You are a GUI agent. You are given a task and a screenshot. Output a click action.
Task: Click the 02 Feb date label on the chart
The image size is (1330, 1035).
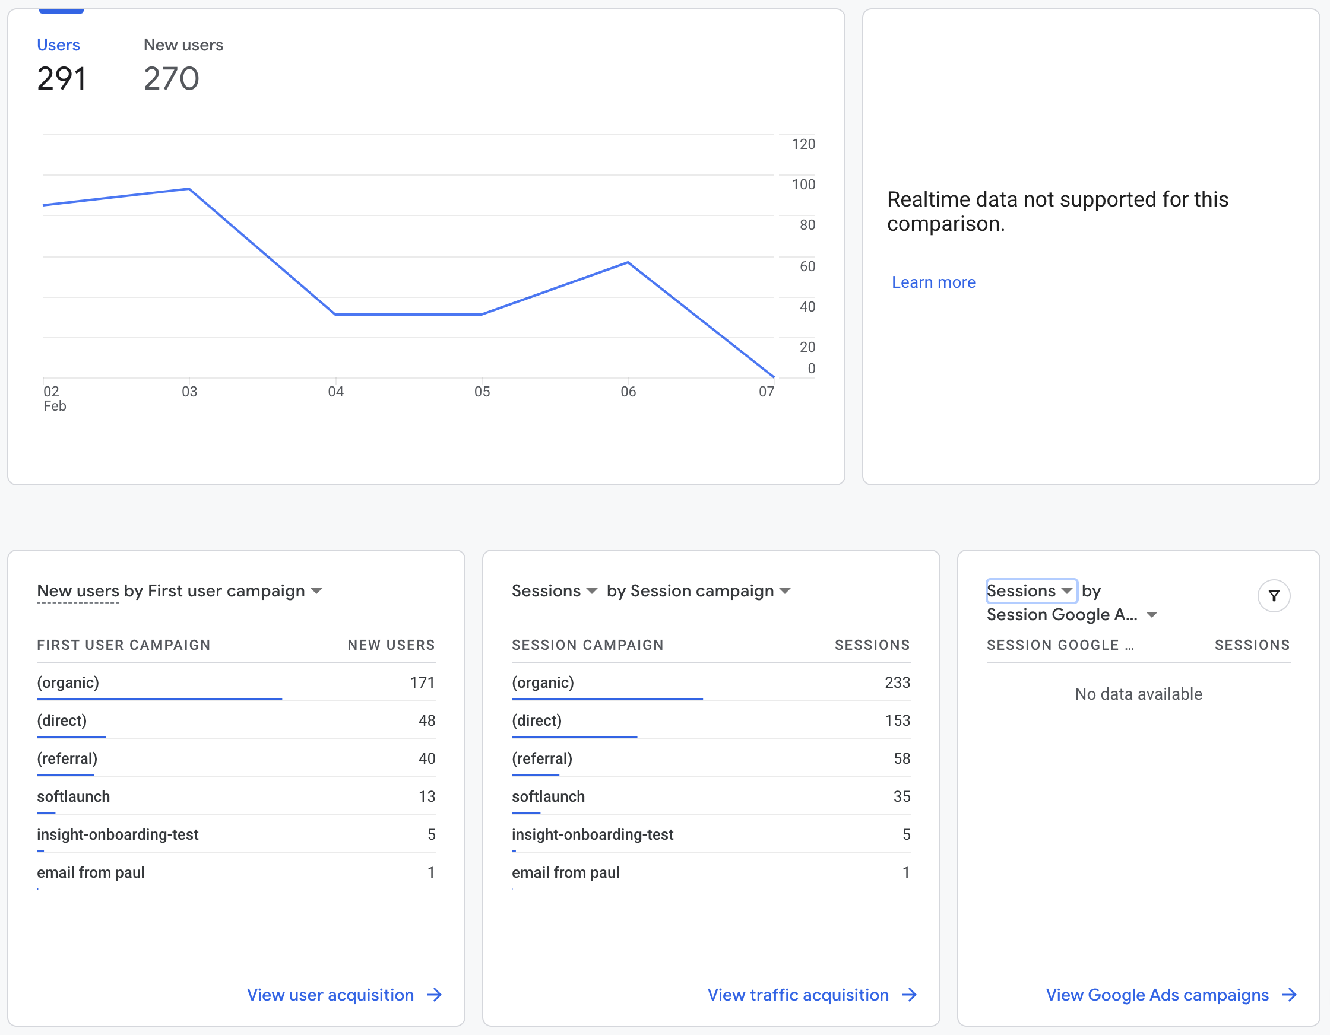[x=54, y=399]
